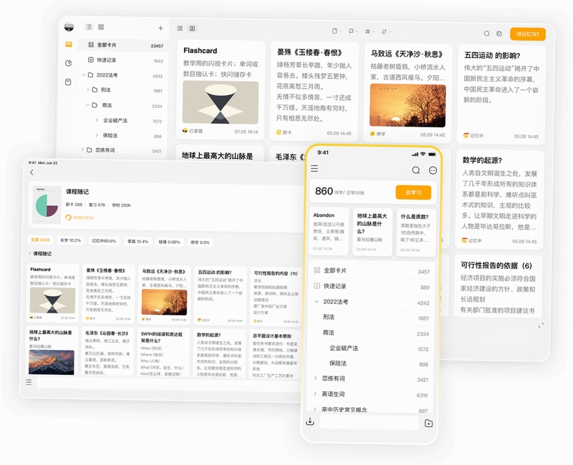Image resolution: width=573 pixels, height=465 pixels.
Task: Click the 去学习 button on phone
Action: point(413,192)
